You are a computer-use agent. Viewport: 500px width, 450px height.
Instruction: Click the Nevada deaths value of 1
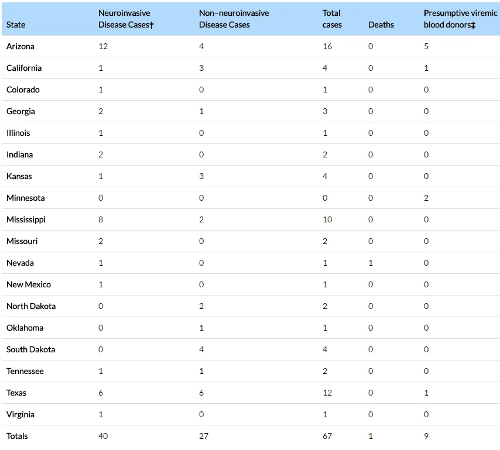[x=371, y=263]
